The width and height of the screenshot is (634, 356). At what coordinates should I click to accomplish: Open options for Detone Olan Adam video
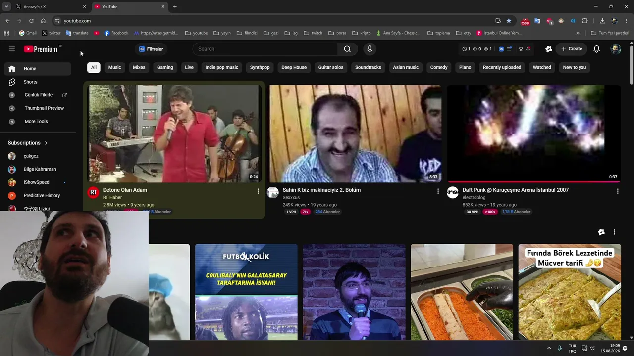click(x=258, y=191)
